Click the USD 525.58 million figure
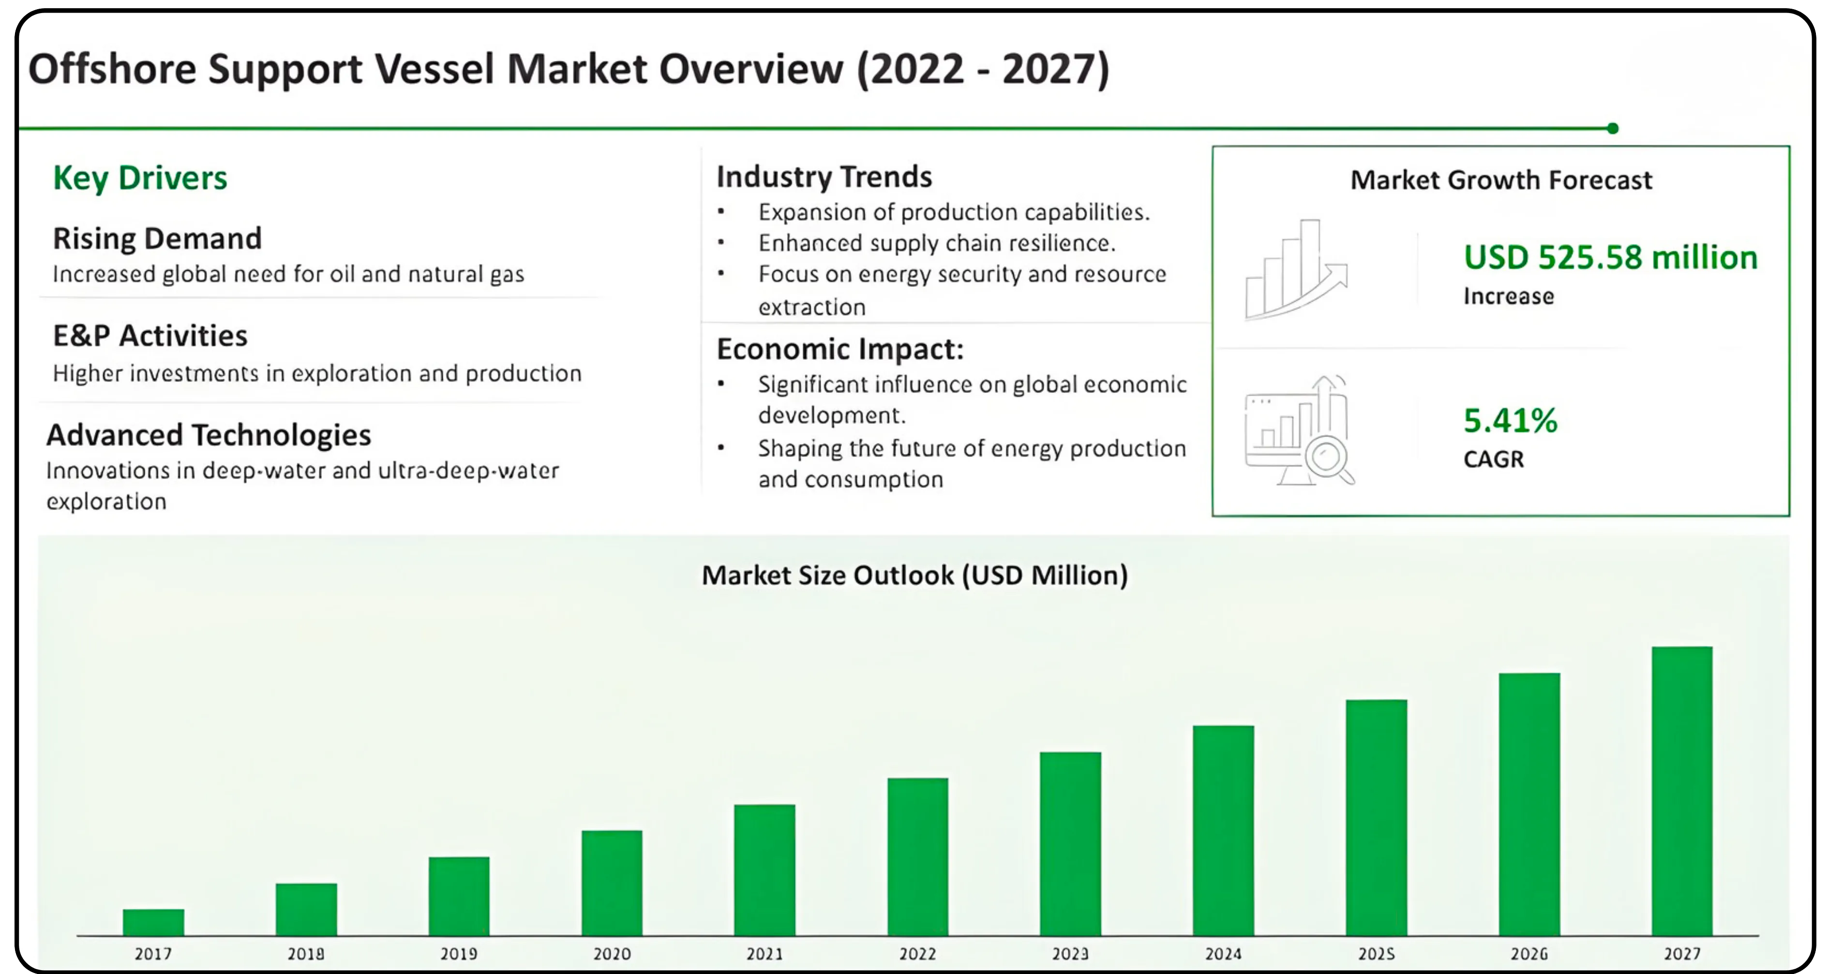The height and width of the screenshot is (974, 1828). point(1610,257)
